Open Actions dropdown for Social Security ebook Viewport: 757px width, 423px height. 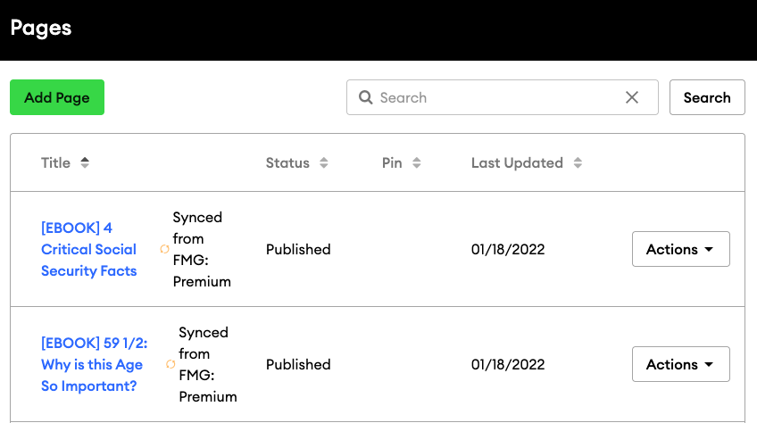681,249
